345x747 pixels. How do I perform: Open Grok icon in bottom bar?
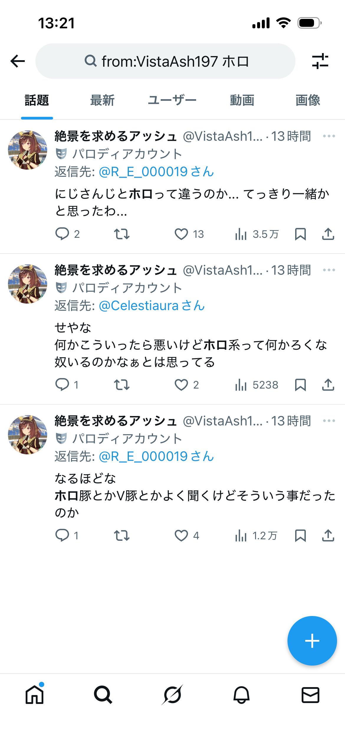coord(172,694)
